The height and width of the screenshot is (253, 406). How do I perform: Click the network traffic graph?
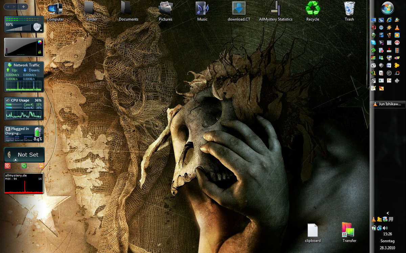click(x=24, y=86)
